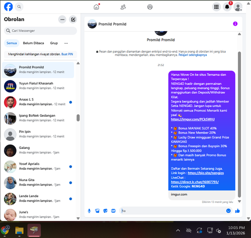Click the message timestamp 21.52

click(161, 65)
